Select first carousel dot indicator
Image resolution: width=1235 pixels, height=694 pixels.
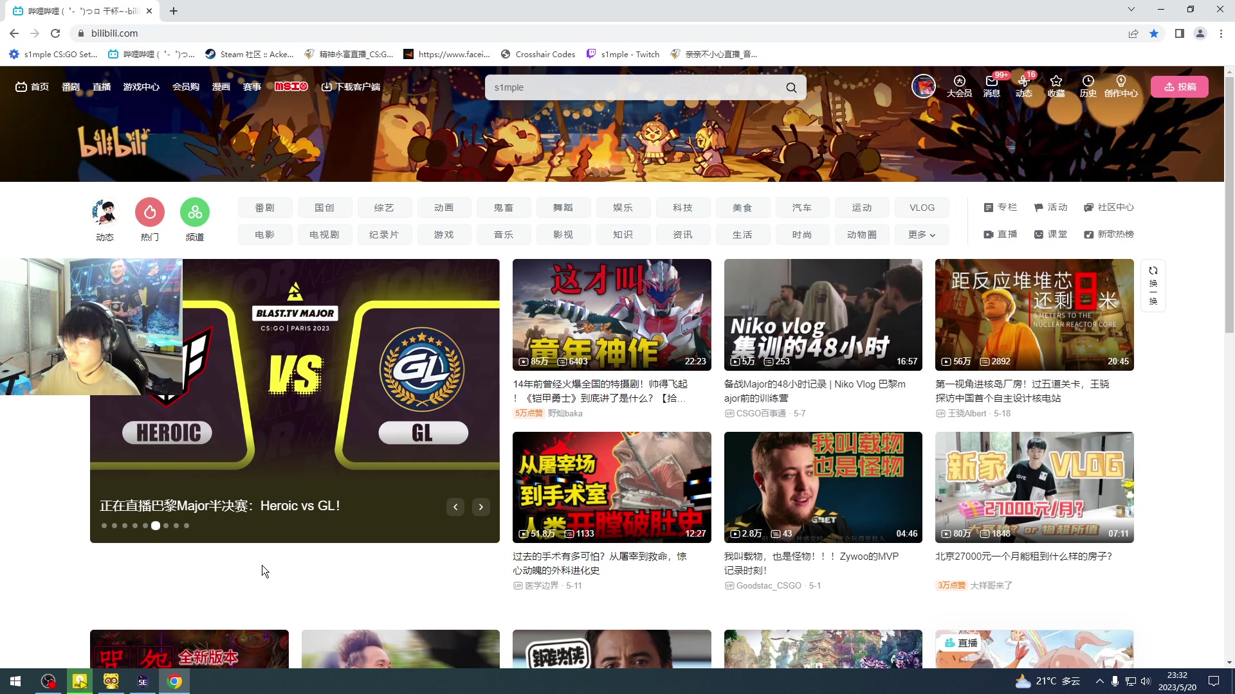(x=104, y=526)
